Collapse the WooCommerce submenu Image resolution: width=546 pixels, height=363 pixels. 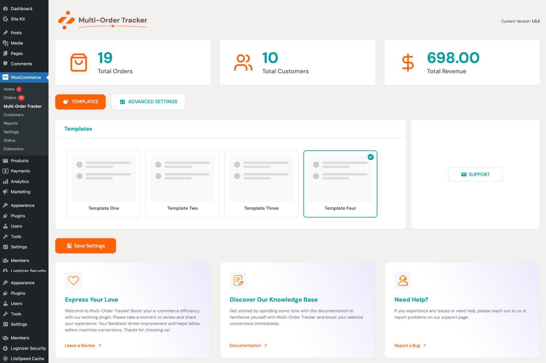click(x=24, y=77)
